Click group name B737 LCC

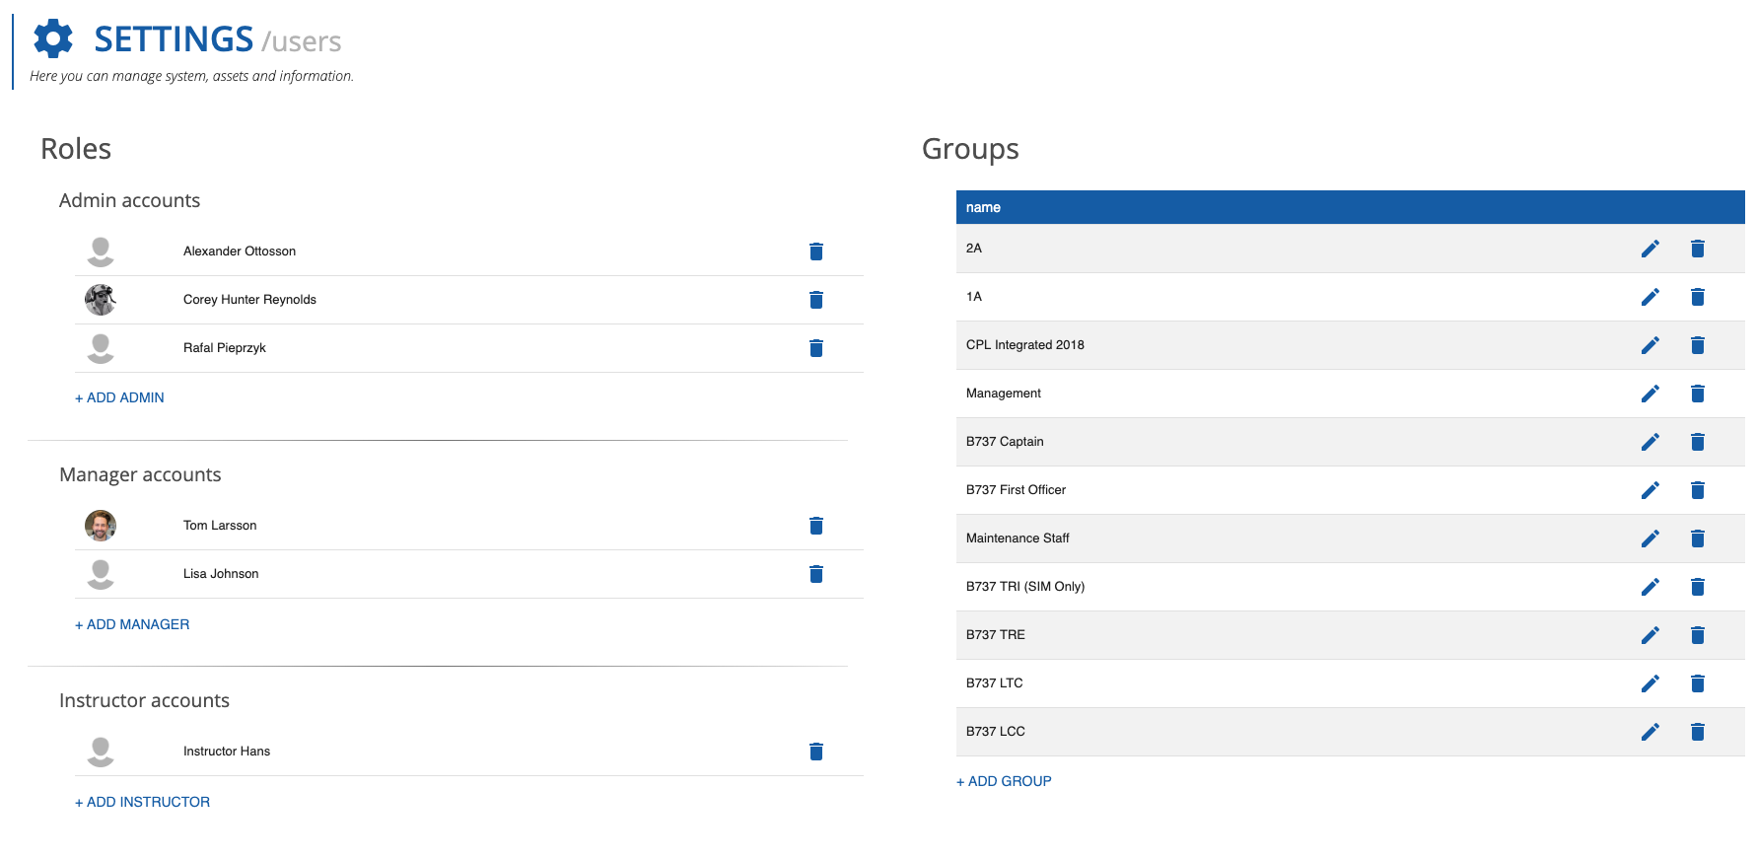[x=996, y=732]
